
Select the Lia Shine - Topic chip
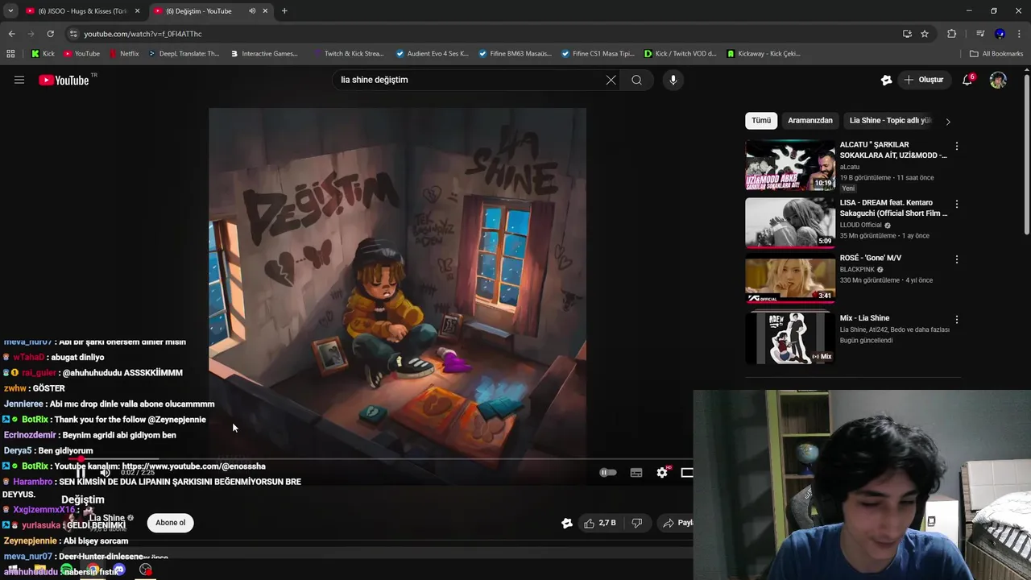pos(890,121)
